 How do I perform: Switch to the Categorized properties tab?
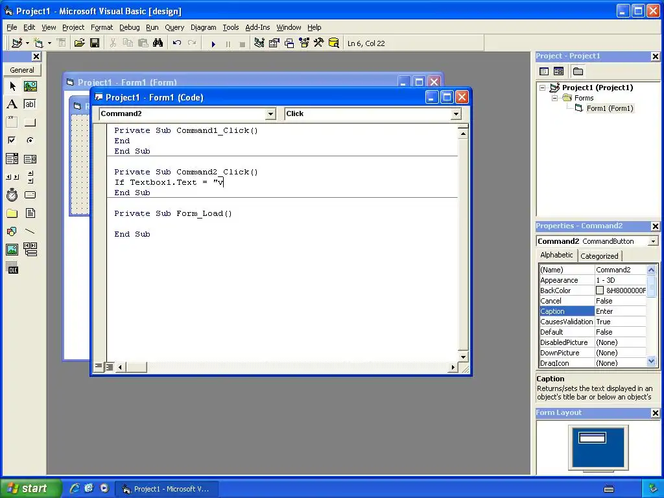coord(599,255)
